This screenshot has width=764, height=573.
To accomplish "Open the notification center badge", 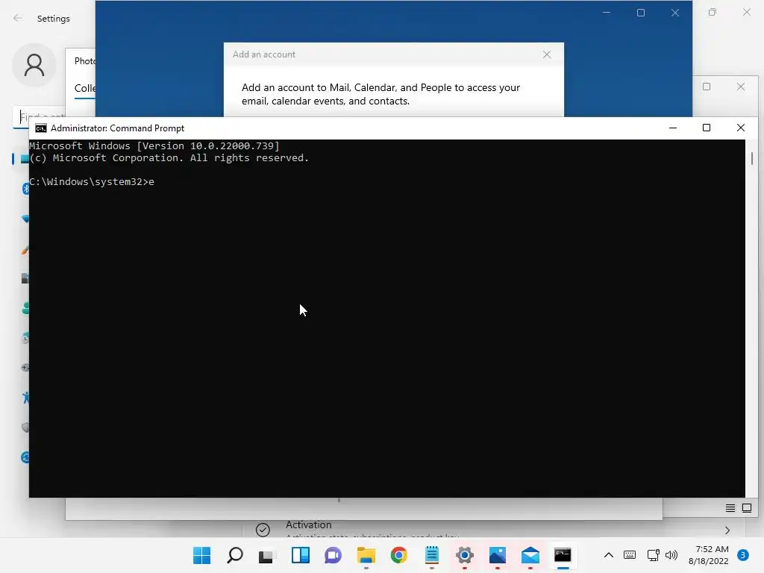I will pyautogui.click(x=742, y=555).
